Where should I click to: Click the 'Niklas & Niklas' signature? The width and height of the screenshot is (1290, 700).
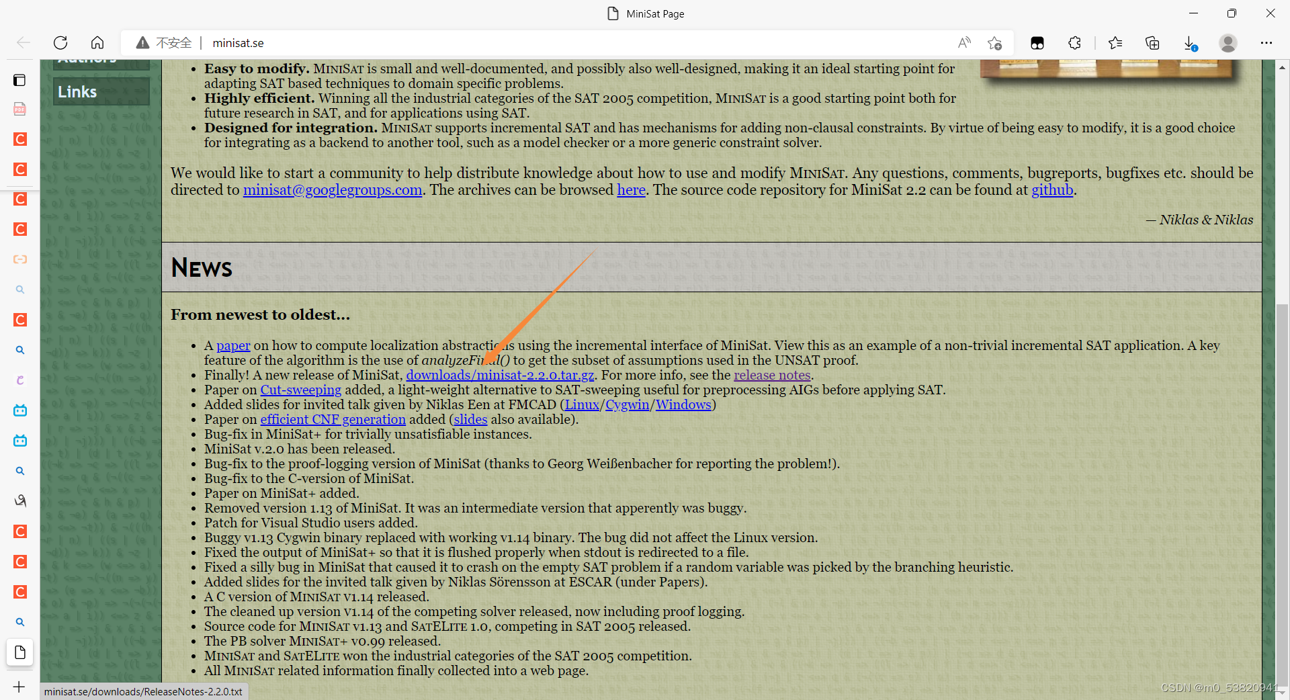pyautogui.click(x=1206, y=220)
